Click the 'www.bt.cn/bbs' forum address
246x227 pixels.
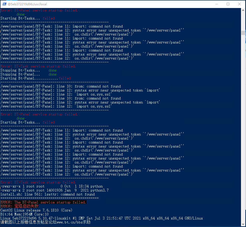click(70, 222)
